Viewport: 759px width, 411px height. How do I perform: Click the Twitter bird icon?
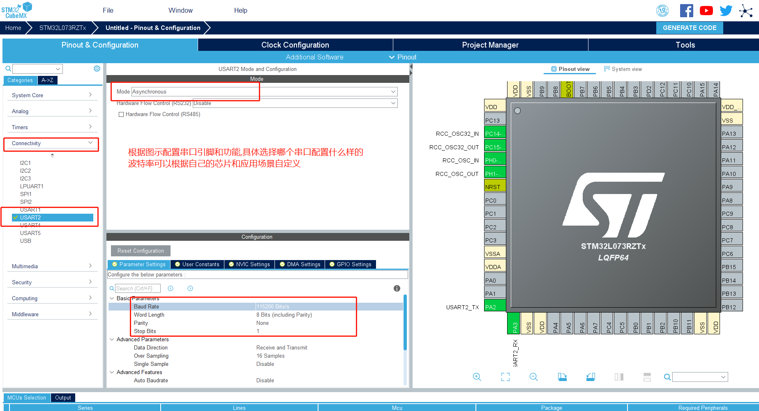726,11
